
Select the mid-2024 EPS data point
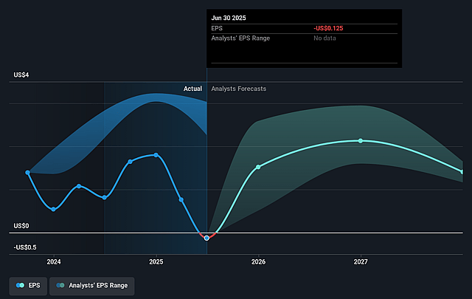click(105, 197)
